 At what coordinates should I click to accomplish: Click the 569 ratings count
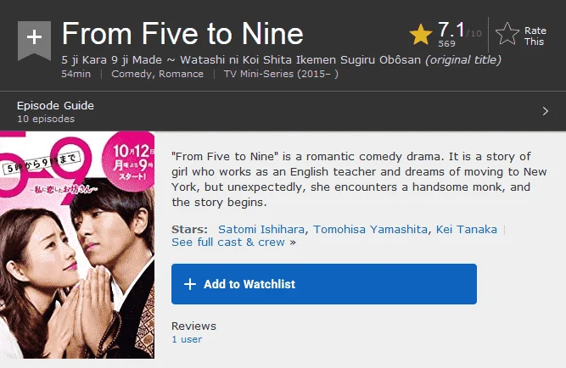[x=446, y=43]
